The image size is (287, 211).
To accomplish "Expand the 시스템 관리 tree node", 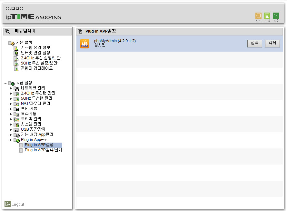I will coord(11,125).
